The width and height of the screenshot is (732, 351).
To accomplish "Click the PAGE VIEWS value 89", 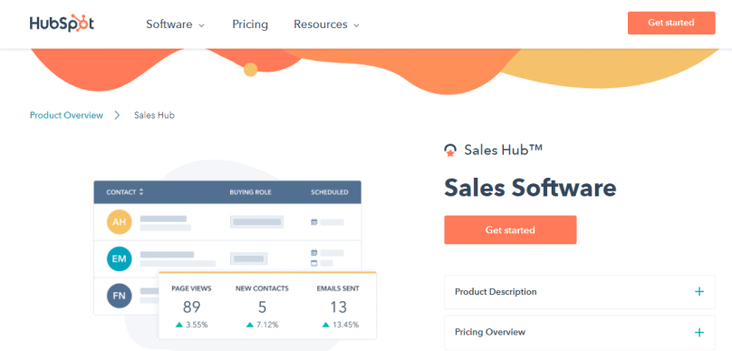I will point(191,307).
